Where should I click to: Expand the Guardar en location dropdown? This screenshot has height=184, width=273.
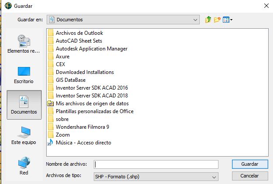click(x=195, y=20)
